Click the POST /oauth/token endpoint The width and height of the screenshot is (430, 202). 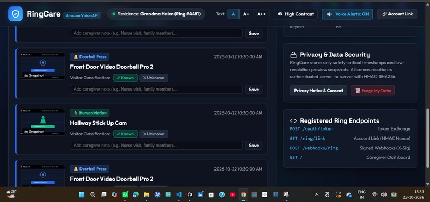click(311, 129)
